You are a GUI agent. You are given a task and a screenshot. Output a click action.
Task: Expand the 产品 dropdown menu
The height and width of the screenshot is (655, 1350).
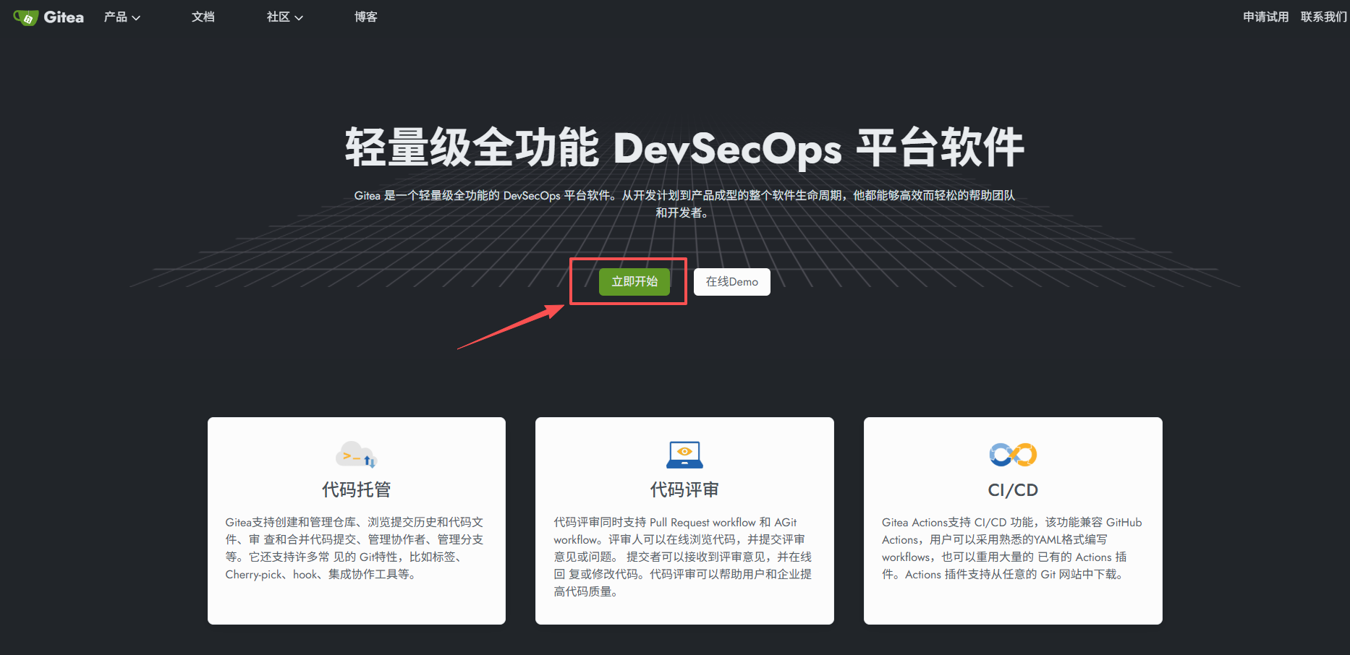122,17
